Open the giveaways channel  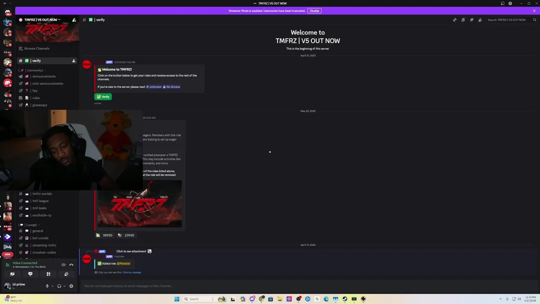[x=47, y=105]
